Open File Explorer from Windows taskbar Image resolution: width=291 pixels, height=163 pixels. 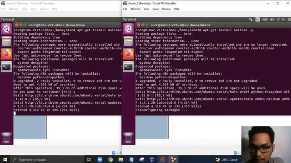tap(121, 159)
